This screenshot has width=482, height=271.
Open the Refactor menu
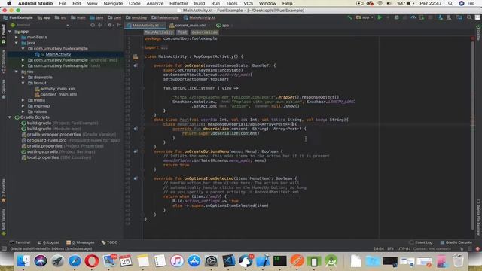tap(178, 3)
